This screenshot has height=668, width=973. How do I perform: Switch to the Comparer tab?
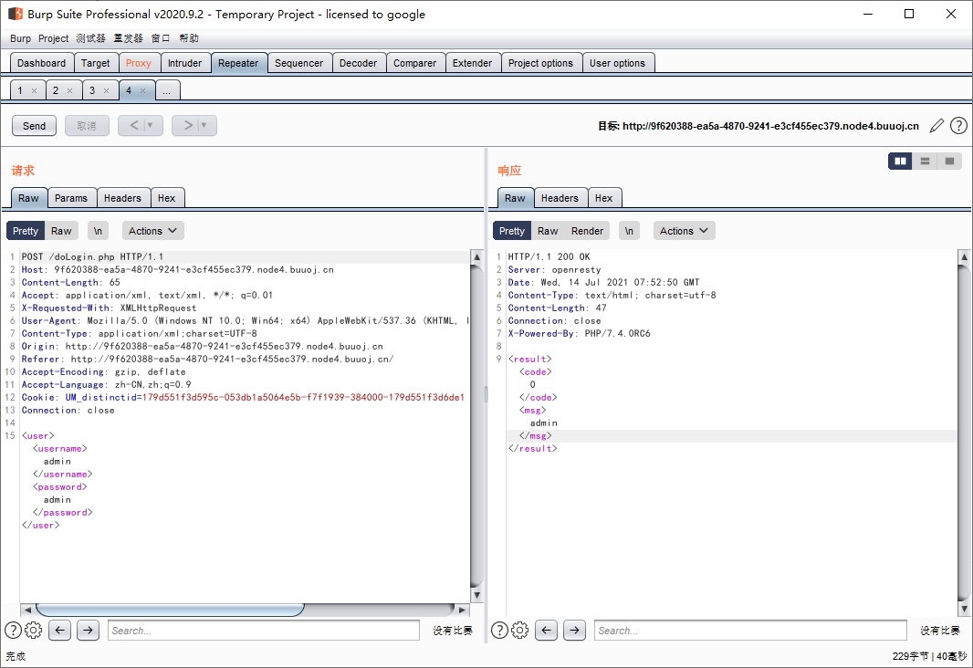[415, 63]
